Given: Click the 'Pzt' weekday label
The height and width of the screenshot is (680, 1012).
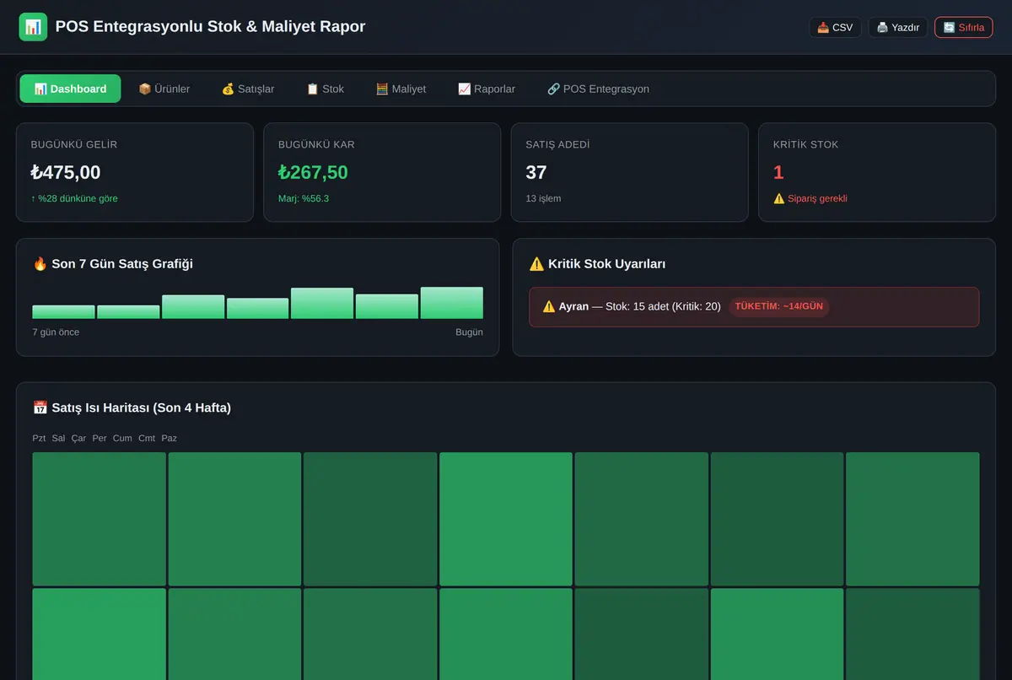Looking at the screenshot, I should click(x=39, y=438).
